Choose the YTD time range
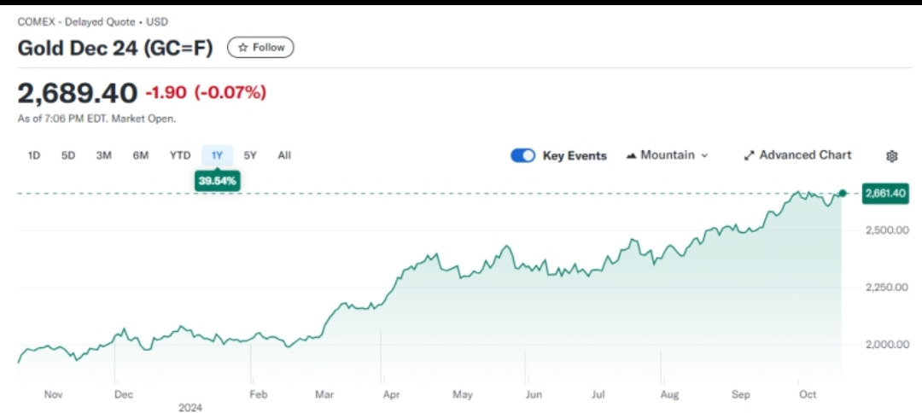The width and height of the screenshot is (922, 413). click(180, 155)
